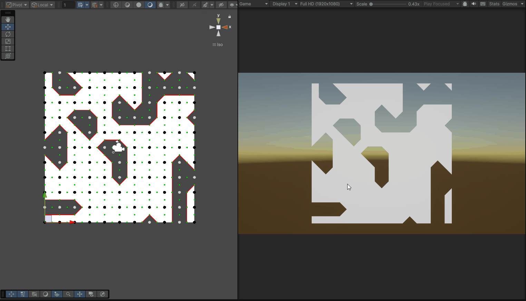The image size is (526, 301).
Task: Select the Rotate tool
Action: point(8,34)
